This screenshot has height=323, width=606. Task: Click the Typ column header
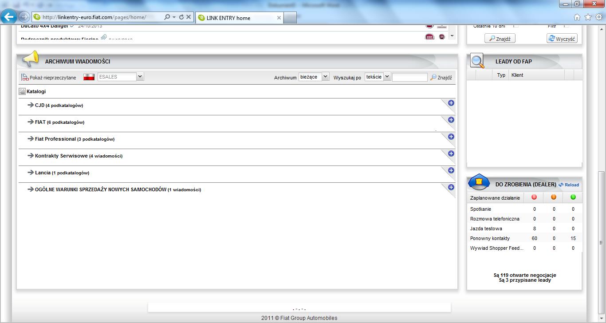(x=501, y=75)
